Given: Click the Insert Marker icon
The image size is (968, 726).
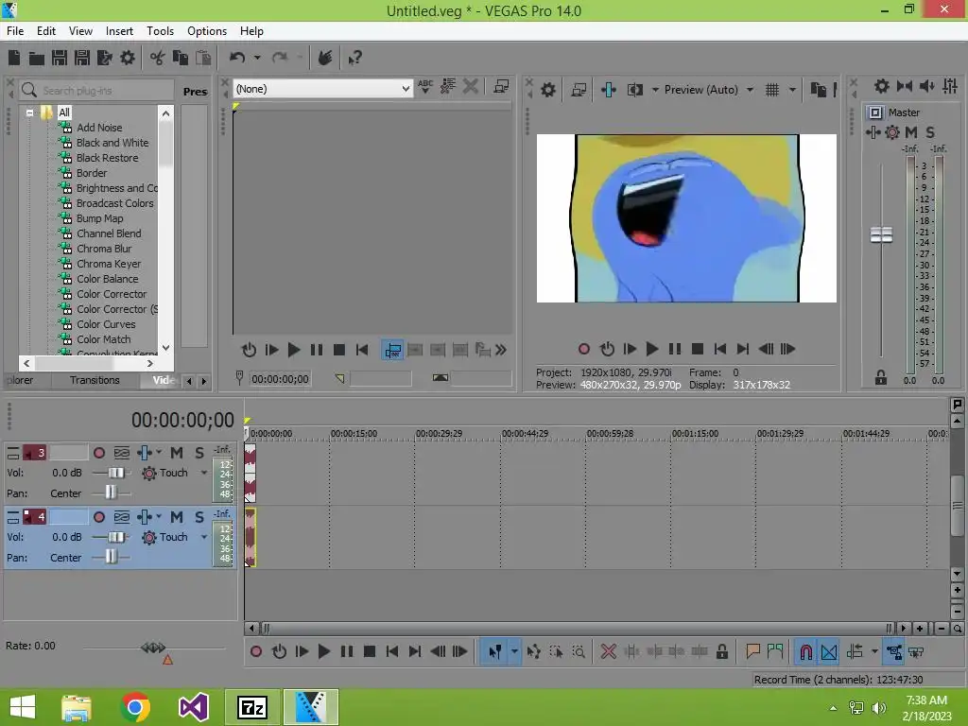Looking at the screenshot, I should tap(752, 651).
